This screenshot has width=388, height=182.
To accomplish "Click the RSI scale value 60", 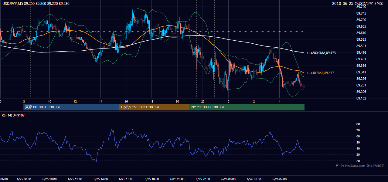I will click(x=358, y=136).
